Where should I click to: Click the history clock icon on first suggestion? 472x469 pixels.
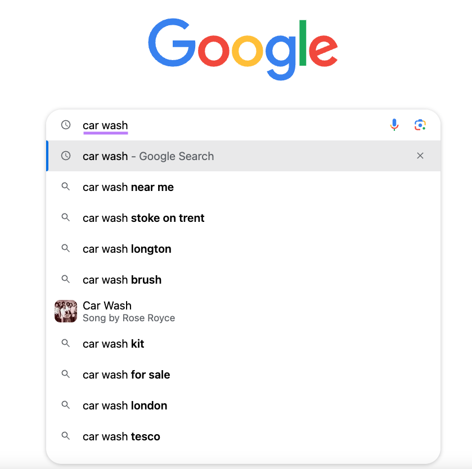(66, 156)
